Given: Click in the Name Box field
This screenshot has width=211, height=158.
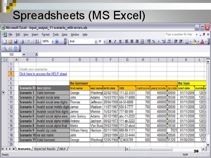Looking at the screenshot, I should tap(11, 54).
